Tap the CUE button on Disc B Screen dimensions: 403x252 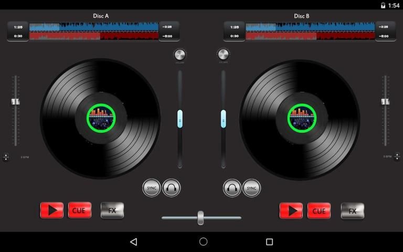pos(319,211)
